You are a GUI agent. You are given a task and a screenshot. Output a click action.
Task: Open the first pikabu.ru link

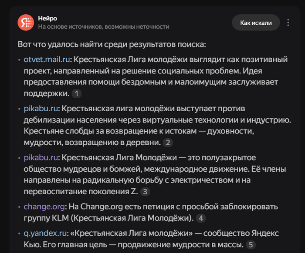41,108
